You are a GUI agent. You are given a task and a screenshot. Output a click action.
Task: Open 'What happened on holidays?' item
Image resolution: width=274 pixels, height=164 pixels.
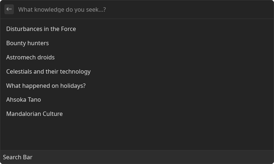click(x=137, y=86)
